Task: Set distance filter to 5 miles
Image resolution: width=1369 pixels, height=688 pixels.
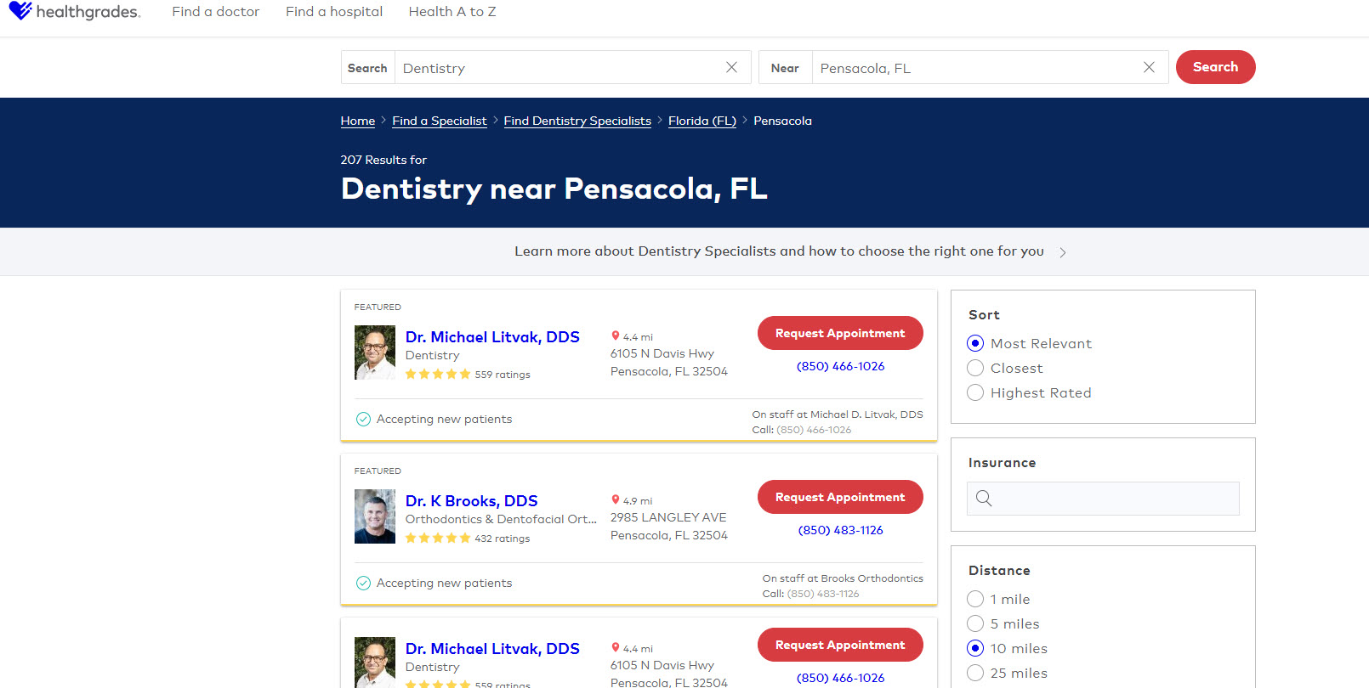Action: pyautogui.click(x=976, y=623)
